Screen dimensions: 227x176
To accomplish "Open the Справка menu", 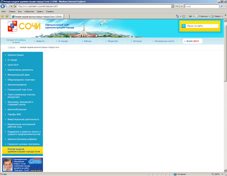I will coord(49,11).
